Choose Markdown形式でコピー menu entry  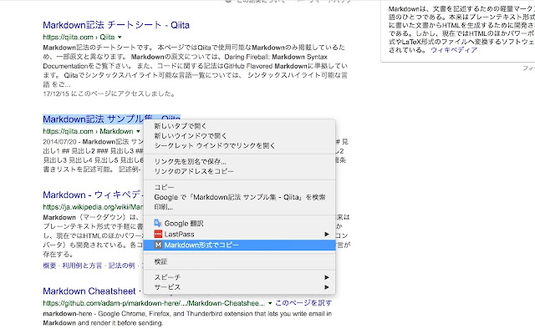point(239,245)
